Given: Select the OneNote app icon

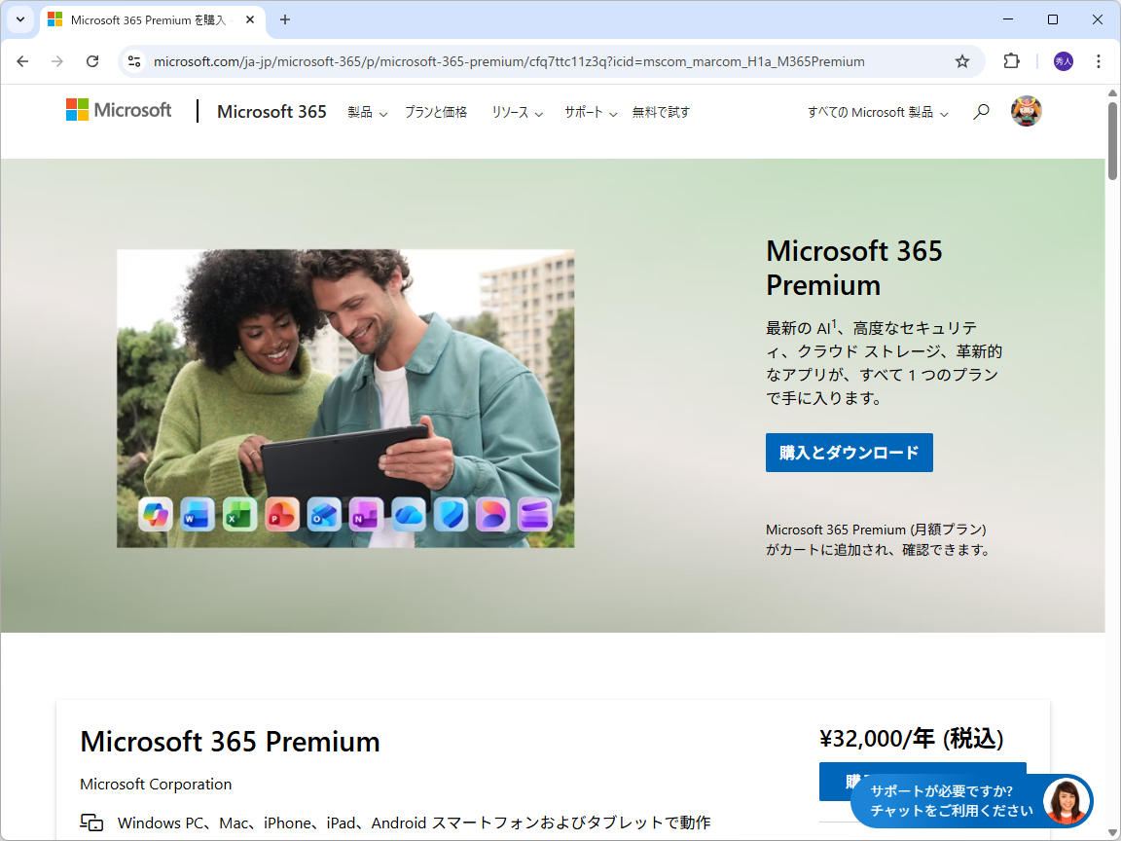Looking at the screenshot, I should click(366, 515).
